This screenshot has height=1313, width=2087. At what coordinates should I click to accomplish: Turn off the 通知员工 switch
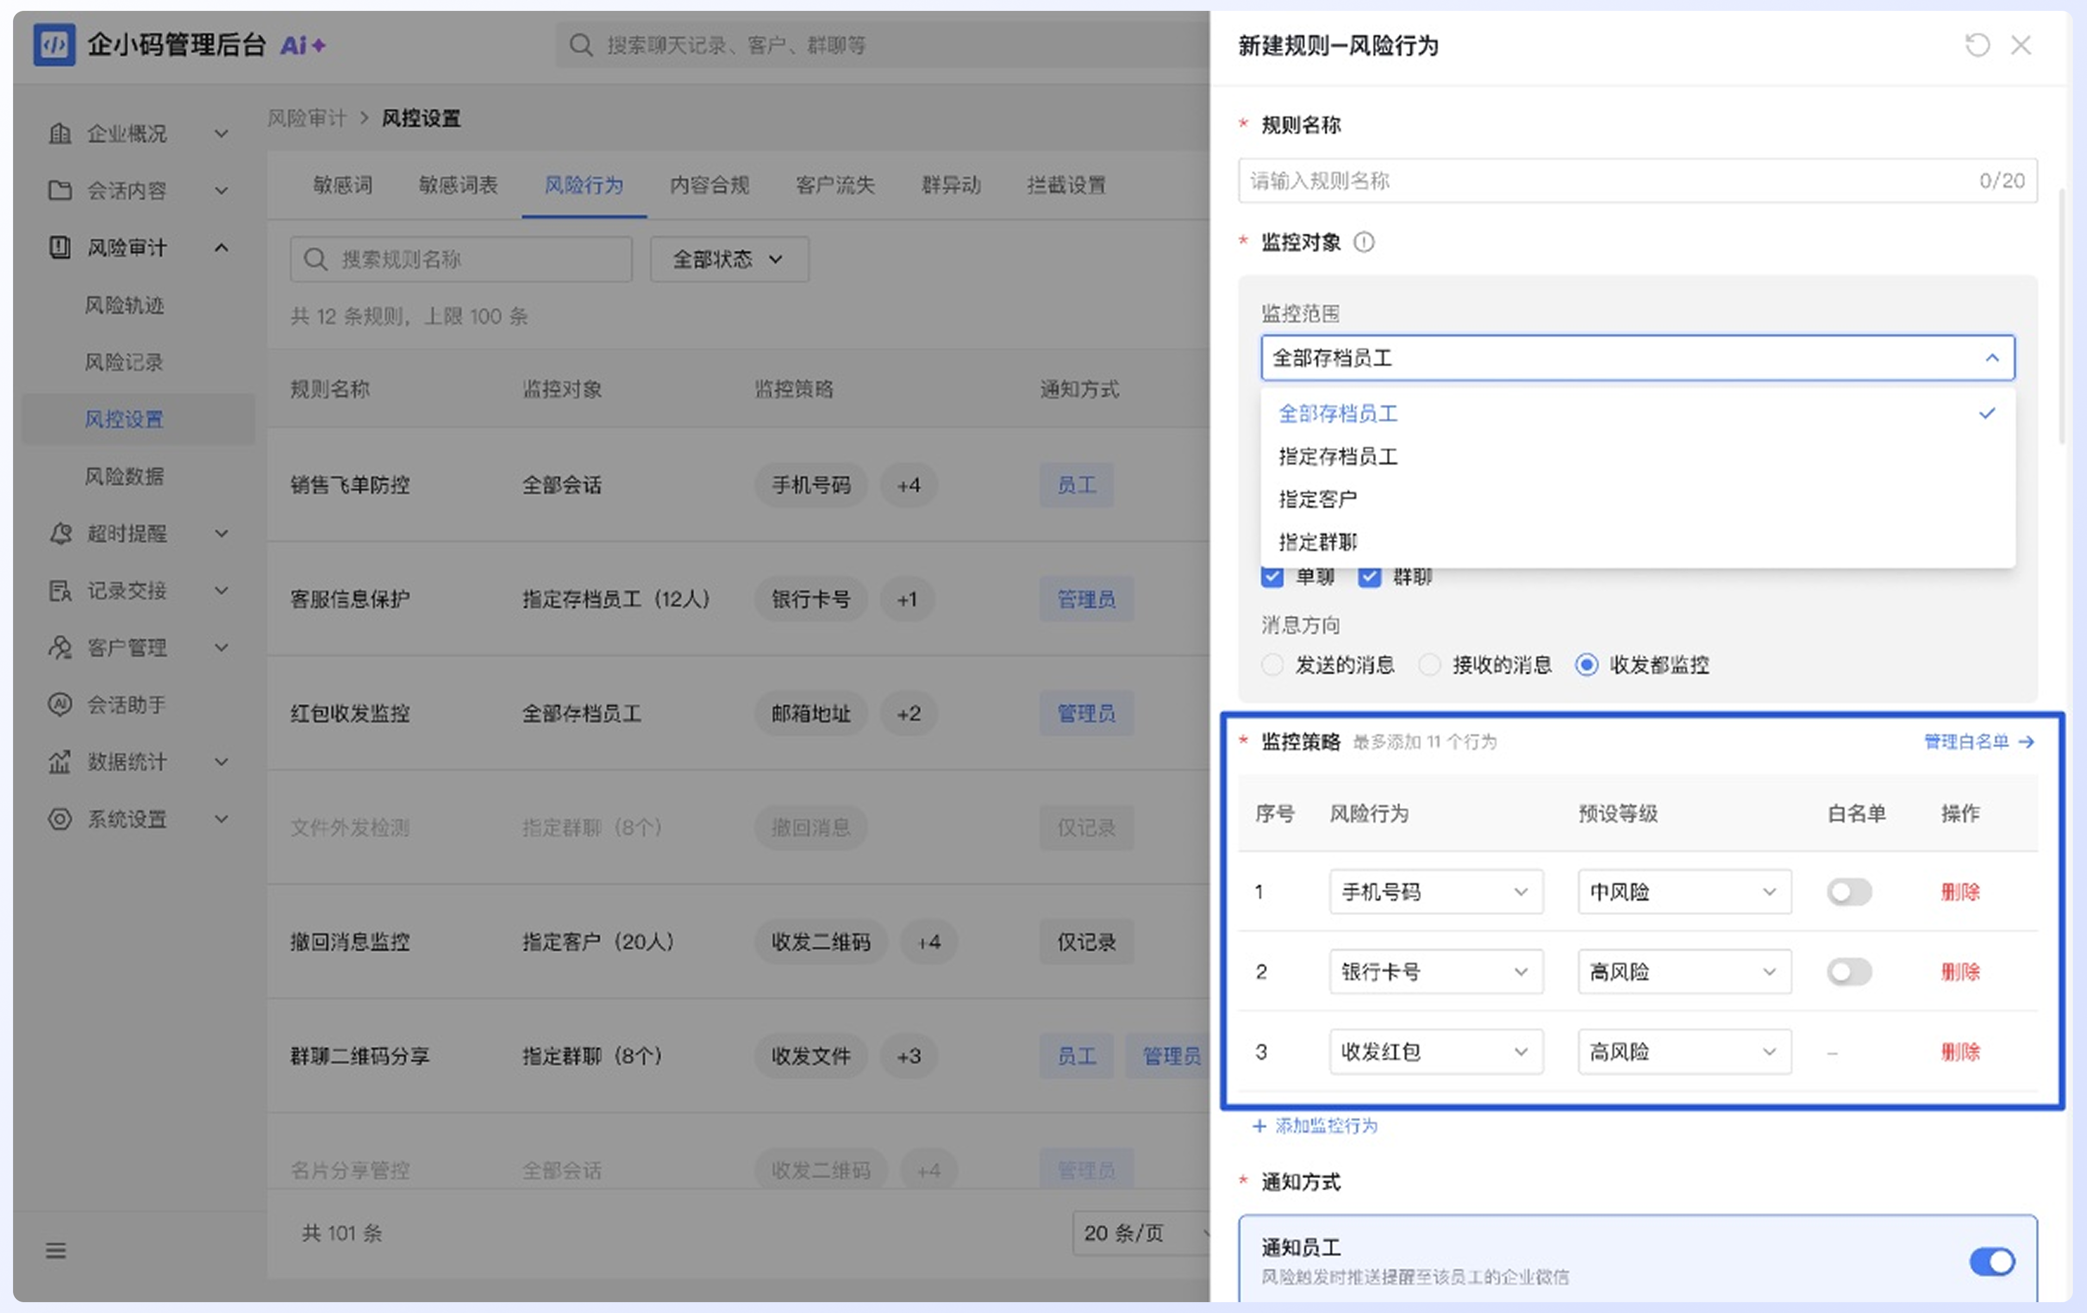point(1992,1261)
